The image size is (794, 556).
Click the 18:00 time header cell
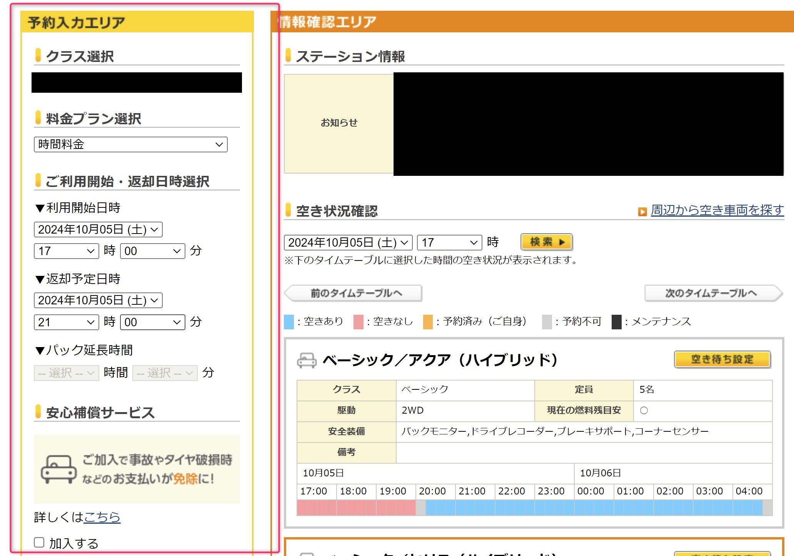(x=356, y=491)
